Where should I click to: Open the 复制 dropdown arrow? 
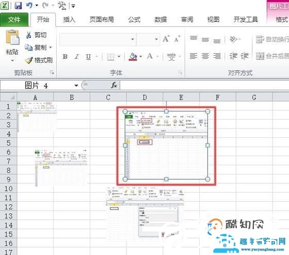(x=51, y=47)
